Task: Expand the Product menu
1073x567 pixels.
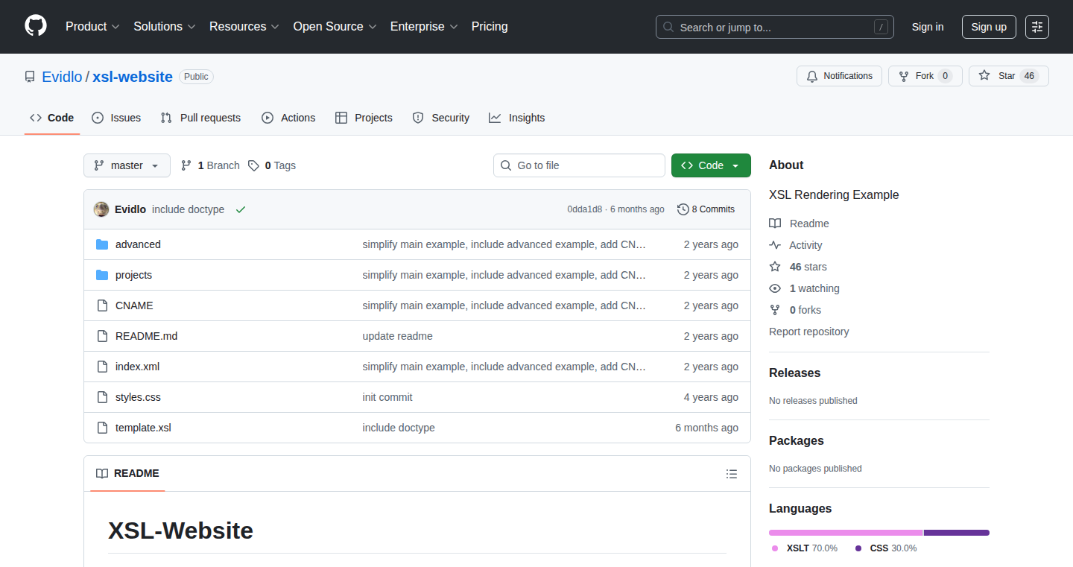Action: [x=92, y=27]
